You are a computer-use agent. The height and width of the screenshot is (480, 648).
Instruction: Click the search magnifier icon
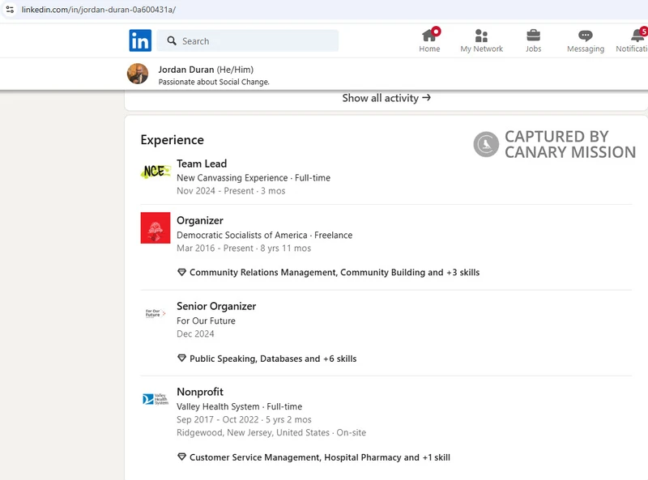(x=172, y=40)
